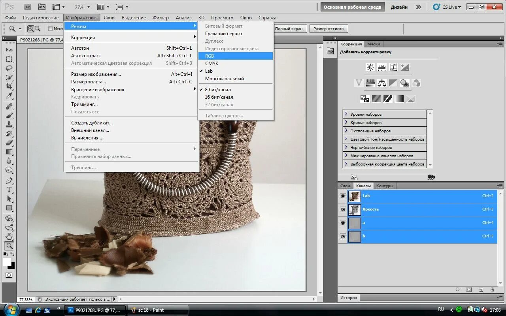The height and width of the screenshot is (316, 506).
Task: Select the Lasso tool
Action: (9, 68)
